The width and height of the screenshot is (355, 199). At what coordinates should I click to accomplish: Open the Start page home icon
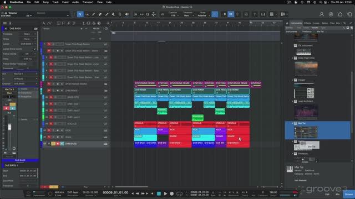[340, 14]
